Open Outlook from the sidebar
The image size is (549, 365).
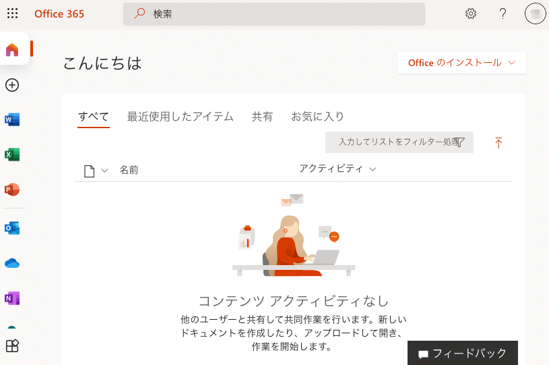click(x=12, y=228)
